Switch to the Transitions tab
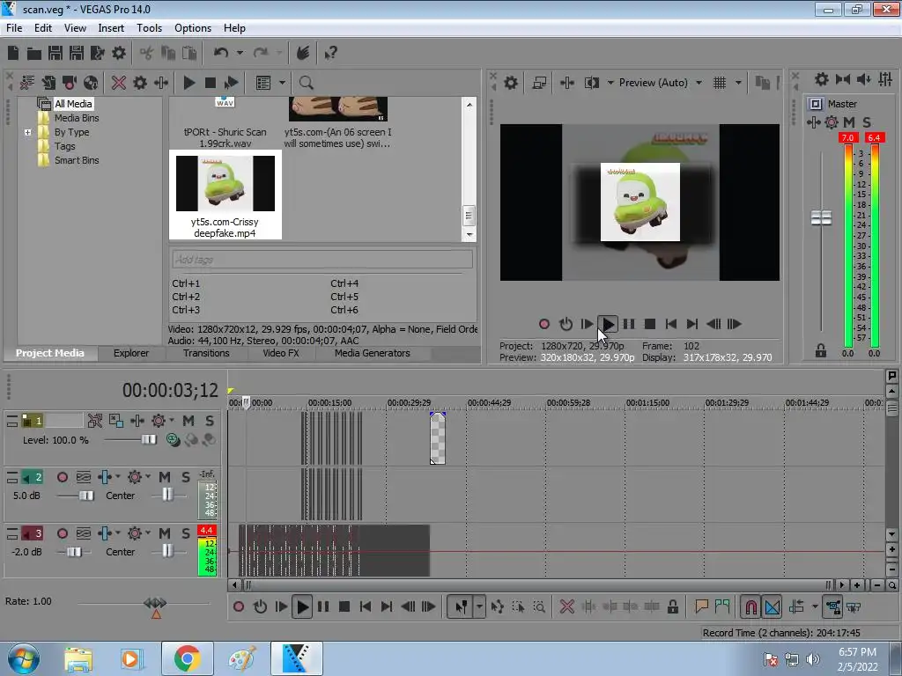Viewport: 902px width, 676px height. (x=206, y=353)
